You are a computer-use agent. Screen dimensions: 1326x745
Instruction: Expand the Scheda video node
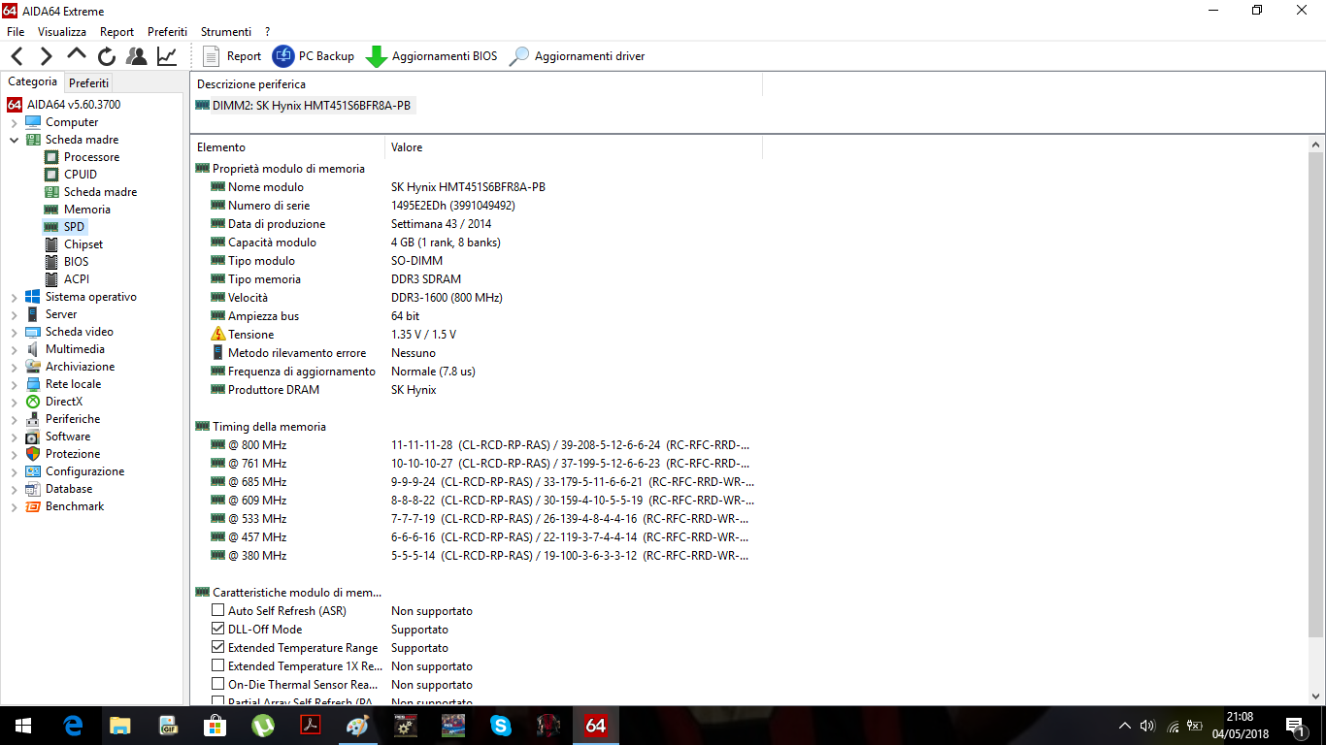[15, 332]
